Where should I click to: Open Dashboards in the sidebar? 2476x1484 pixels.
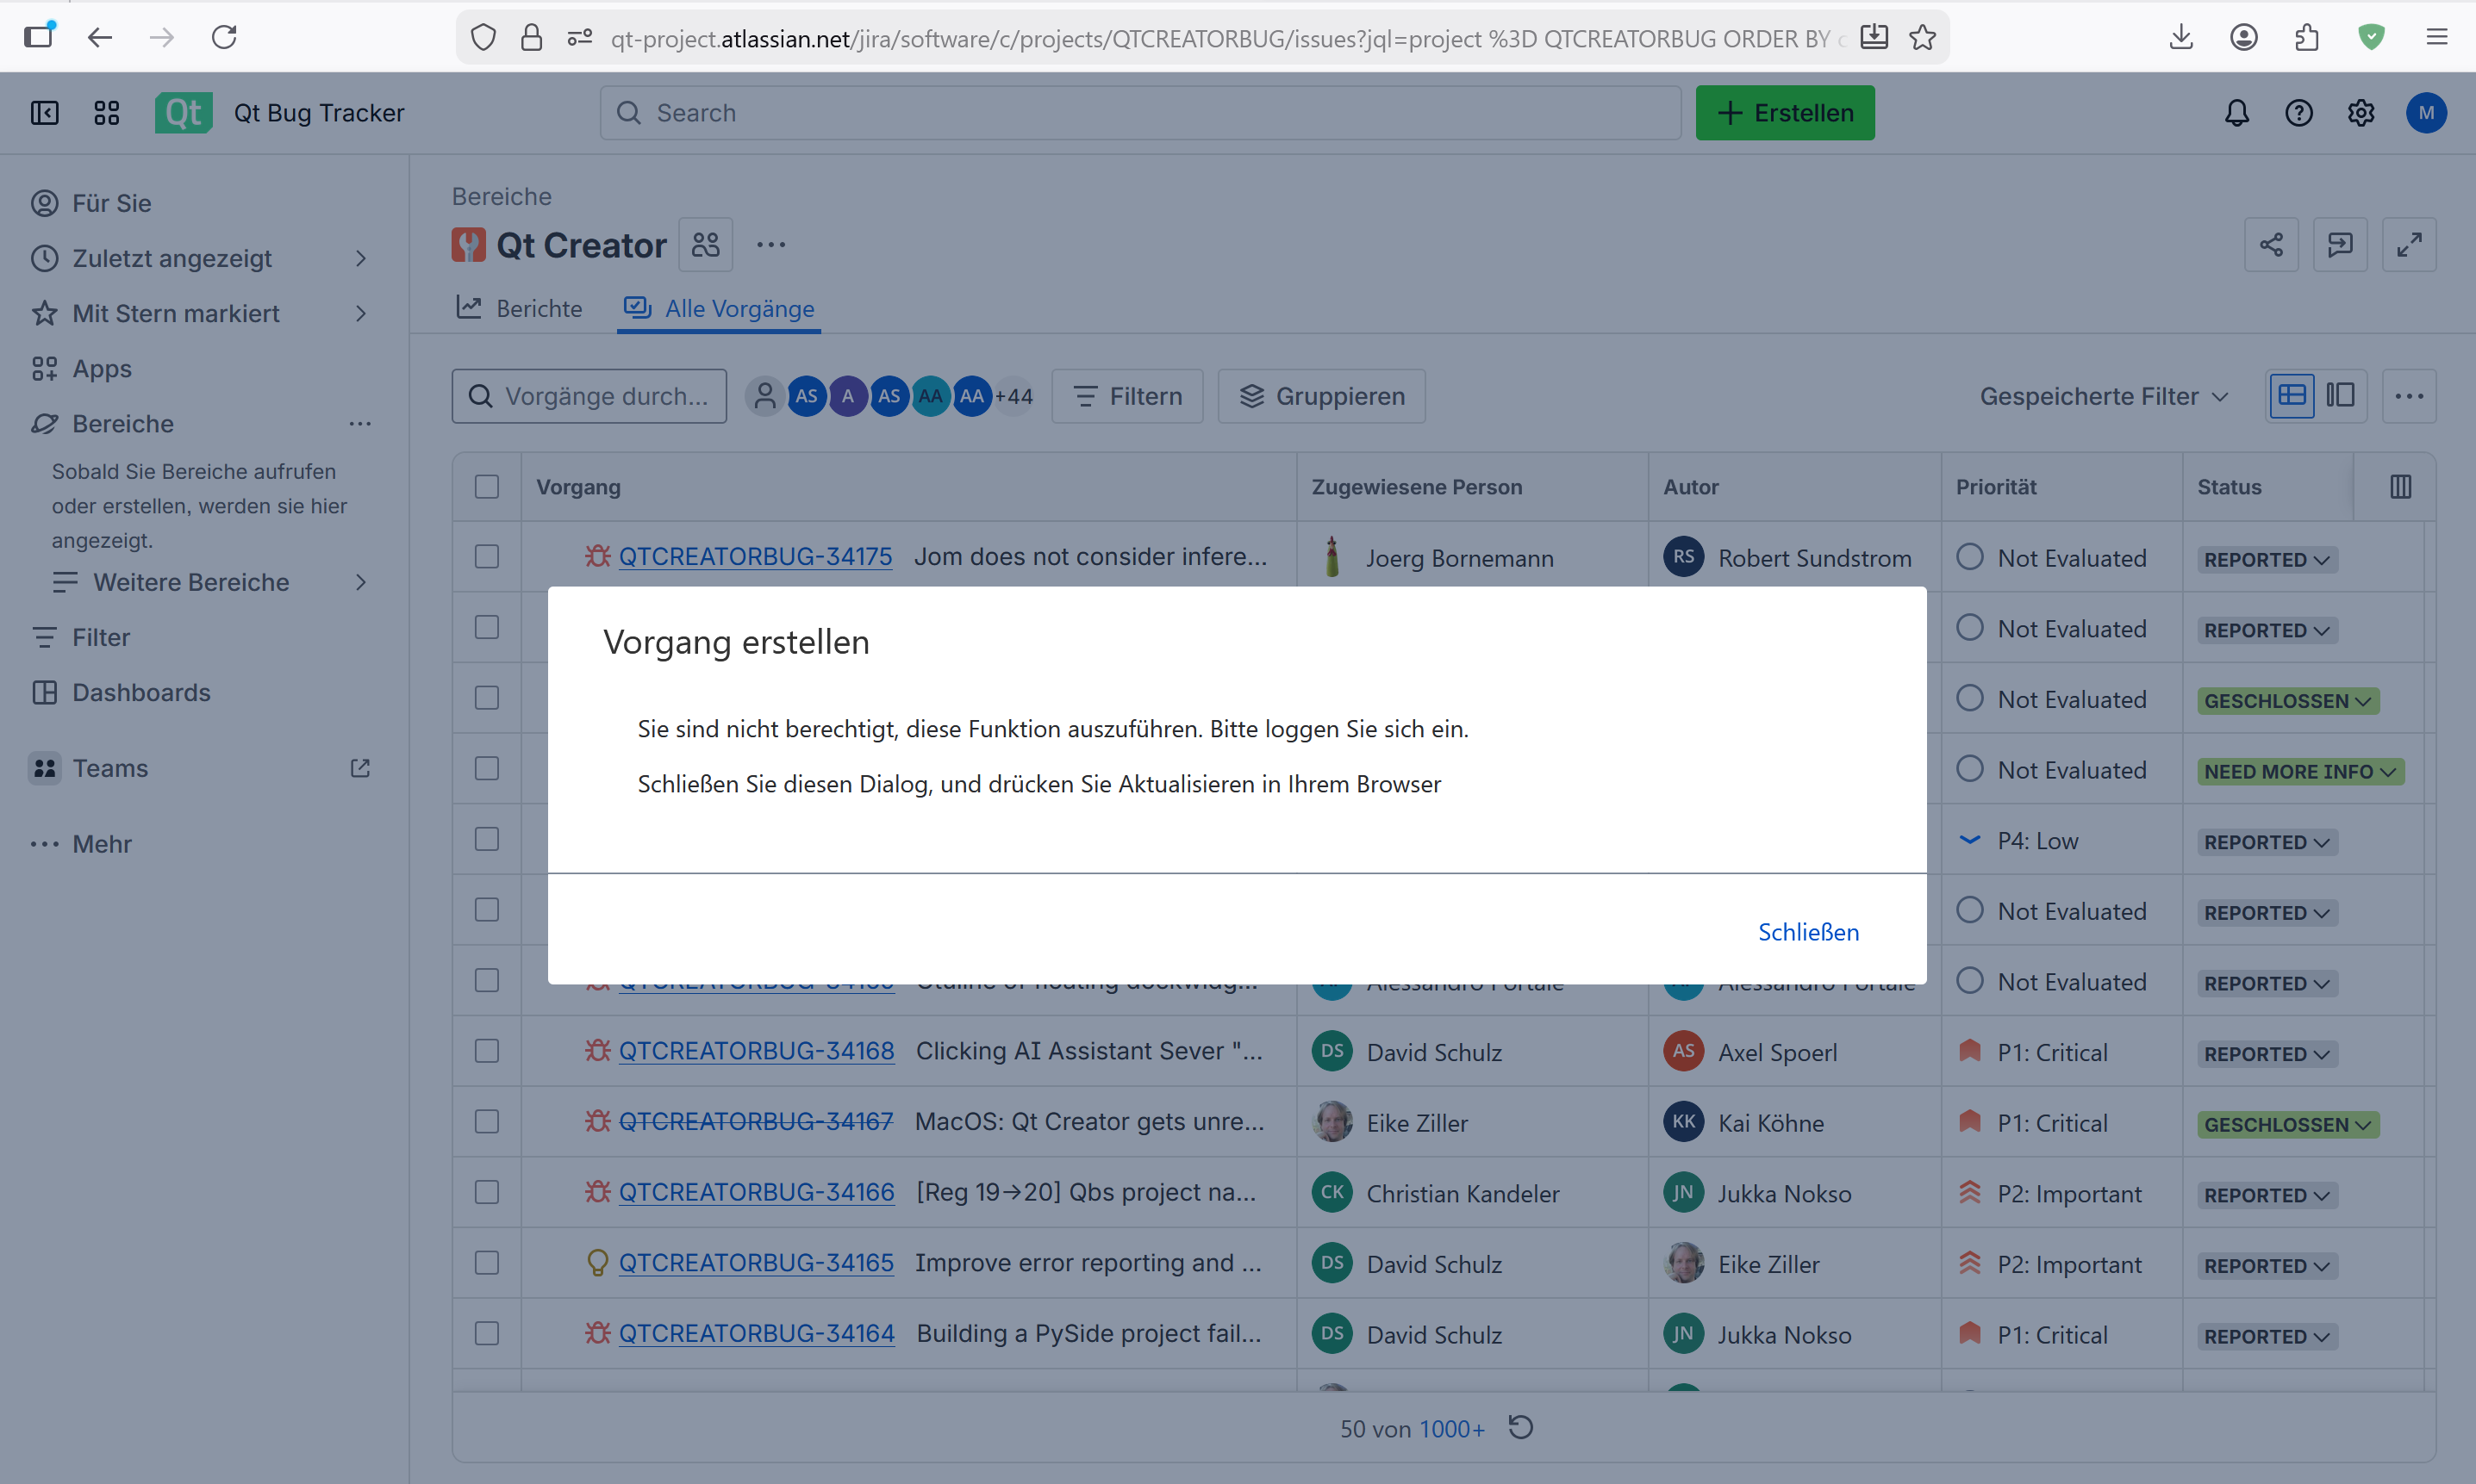pyautogui.click(x=141, y=693)
